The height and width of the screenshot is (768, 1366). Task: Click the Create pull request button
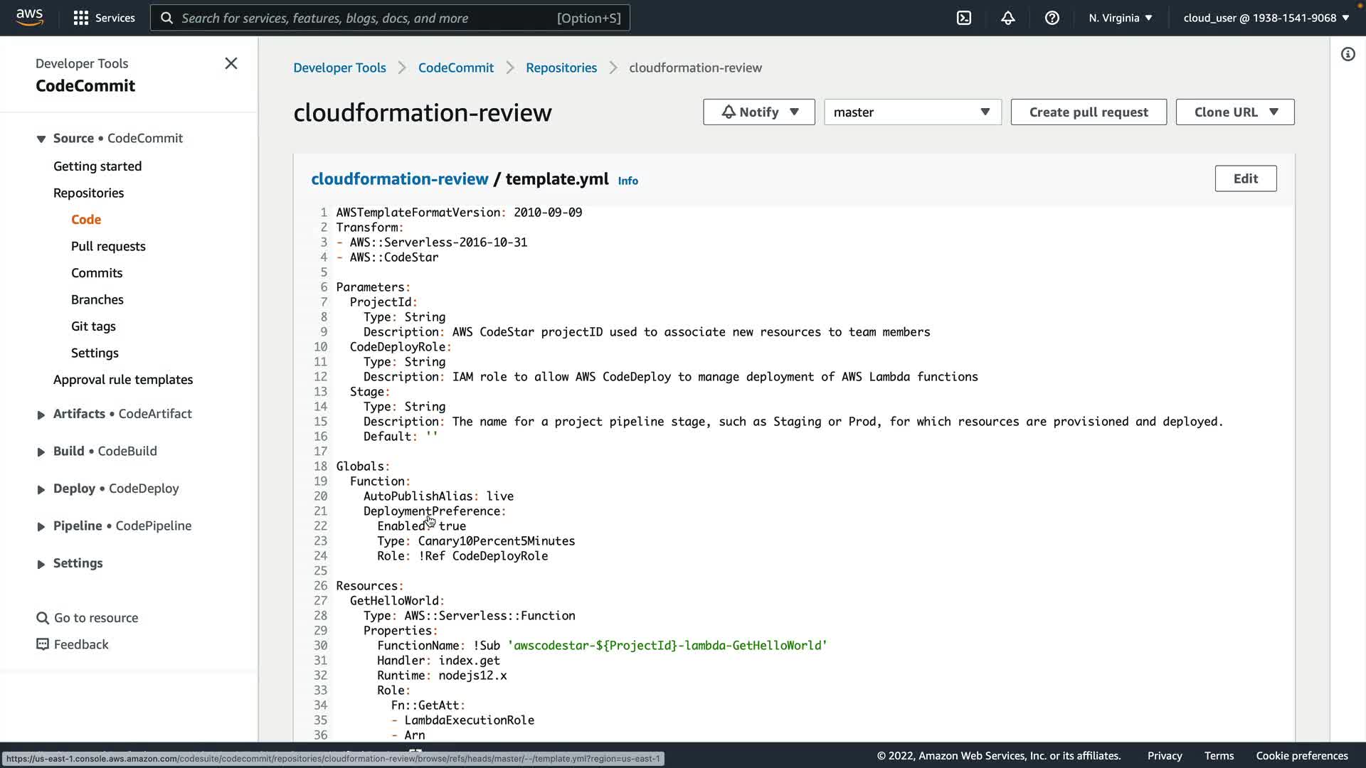point(1088,112)
